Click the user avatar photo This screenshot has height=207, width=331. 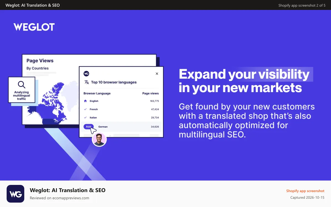(x=99, y=139)
